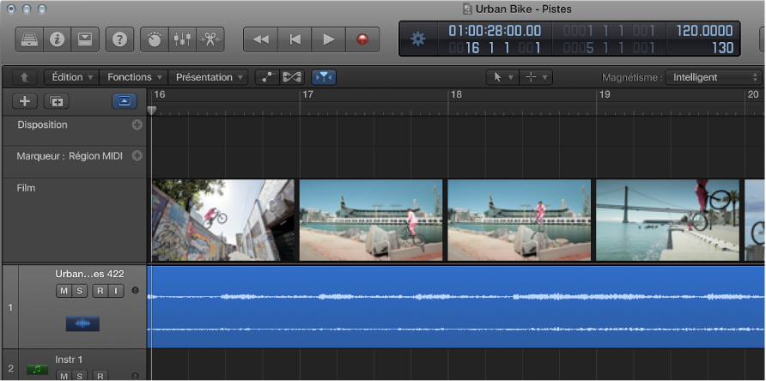Open the Smart Controls dial icon
766x381 pixels.
(x=155, y=39)
